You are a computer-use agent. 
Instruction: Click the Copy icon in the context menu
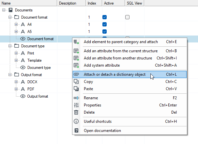[x=76, y=82]
